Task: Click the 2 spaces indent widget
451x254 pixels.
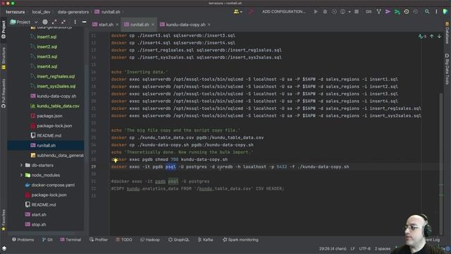Action: (x=382, y=248)
